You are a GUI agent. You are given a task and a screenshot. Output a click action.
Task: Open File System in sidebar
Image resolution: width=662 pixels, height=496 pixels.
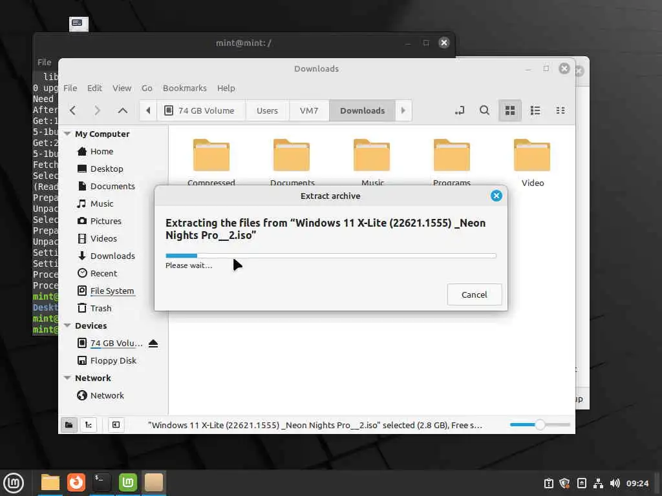[112, 291]
